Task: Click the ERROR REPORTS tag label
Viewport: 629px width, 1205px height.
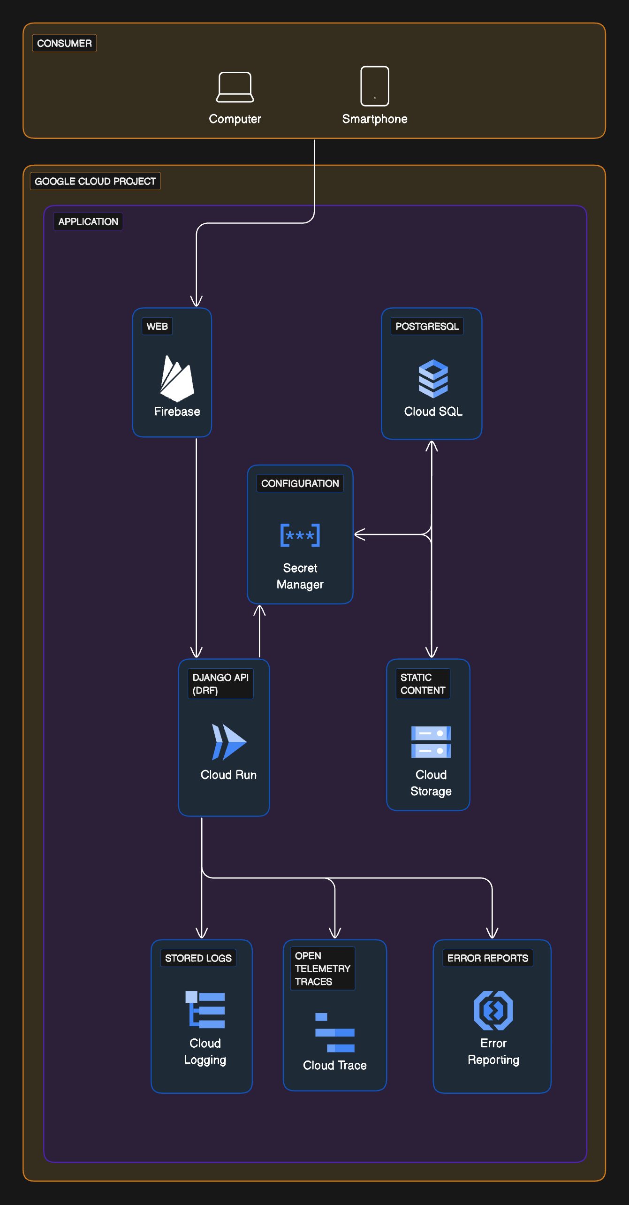Action: point(488,958)
